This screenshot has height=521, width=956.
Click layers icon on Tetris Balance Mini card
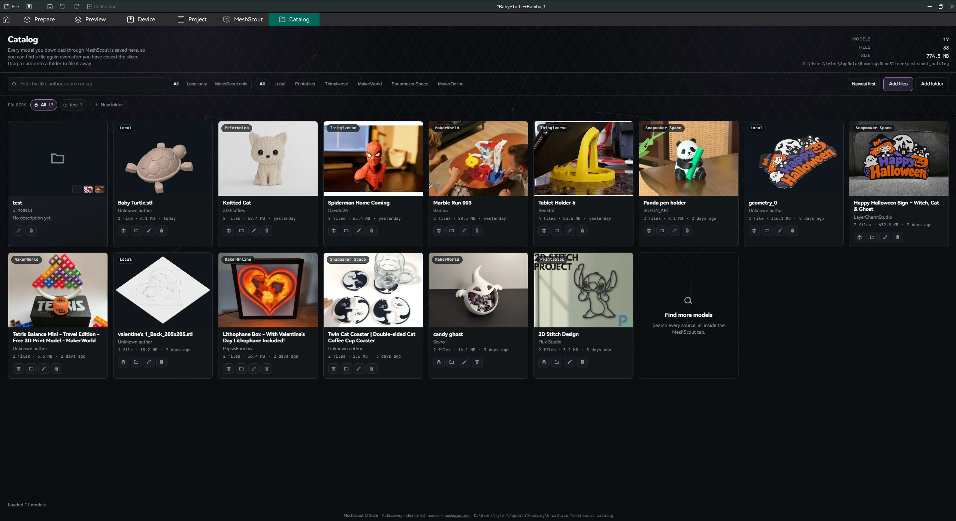click(18, 369)
